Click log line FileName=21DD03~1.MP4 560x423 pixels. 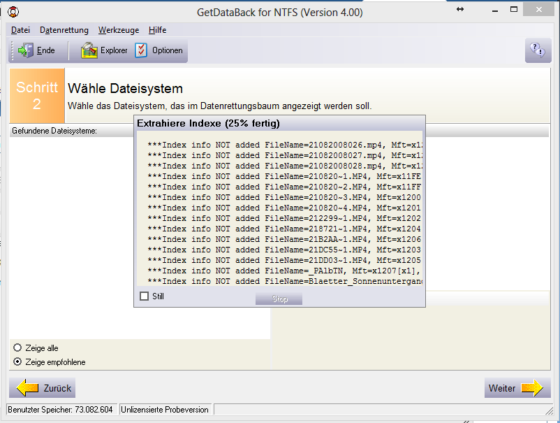pyautogui.click(x=285, y=260)
